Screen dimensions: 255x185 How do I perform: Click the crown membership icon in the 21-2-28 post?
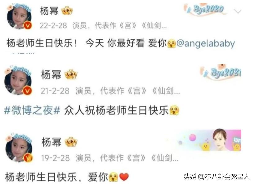(71, 74)
